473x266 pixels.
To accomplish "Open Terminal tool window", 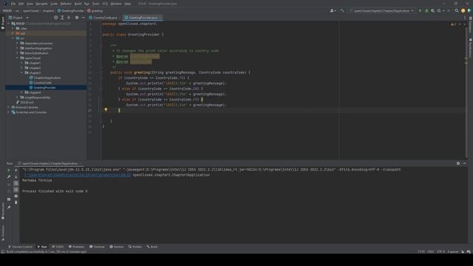I will click(97, 247).
